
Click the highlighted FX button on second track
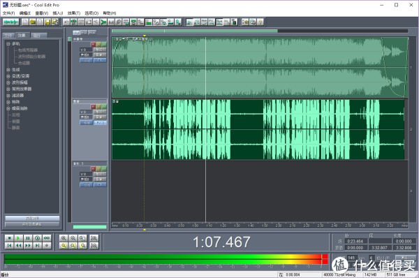pos(100,122)
